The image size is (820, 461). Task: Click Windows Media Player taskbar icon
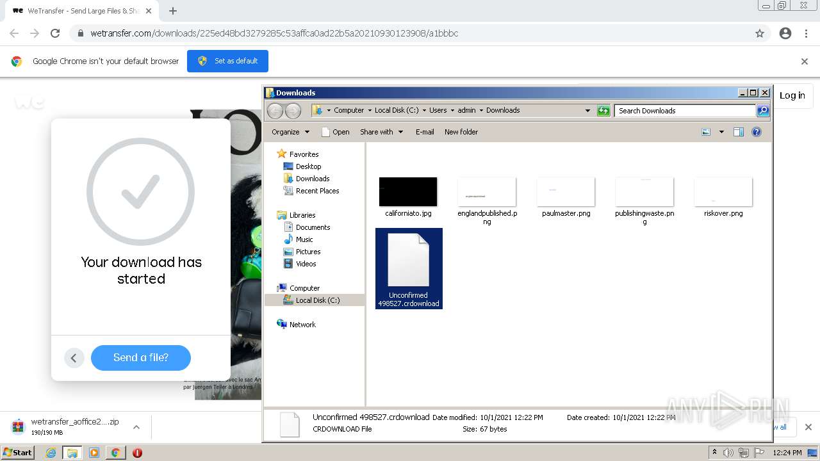click(x=94, y=453)
